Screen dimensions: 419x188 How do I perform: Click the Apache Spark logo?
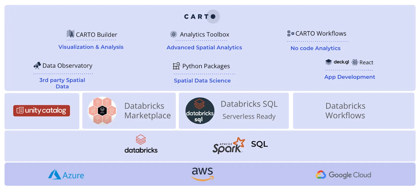(x=228, y=145)
